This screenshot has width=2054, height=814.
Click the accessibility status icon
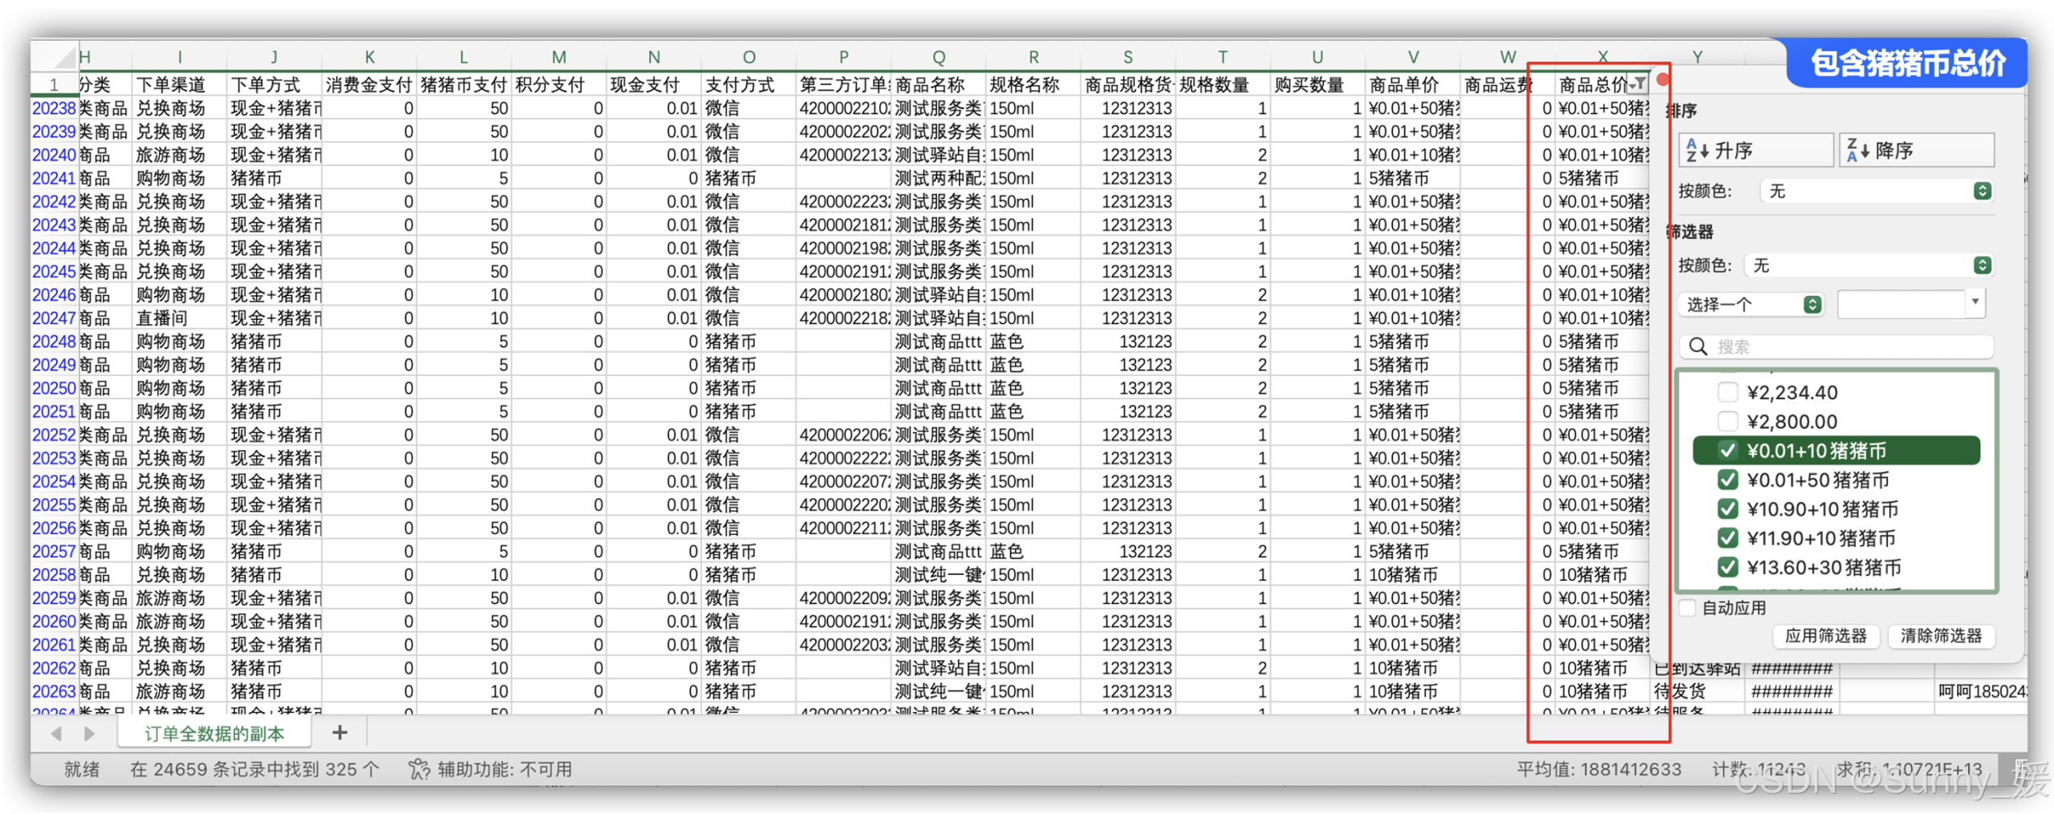tap(419, 769)
